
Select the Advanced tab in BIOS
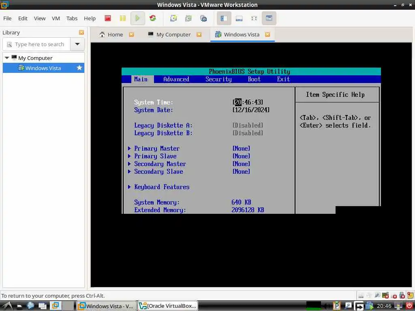click(176, 79)
